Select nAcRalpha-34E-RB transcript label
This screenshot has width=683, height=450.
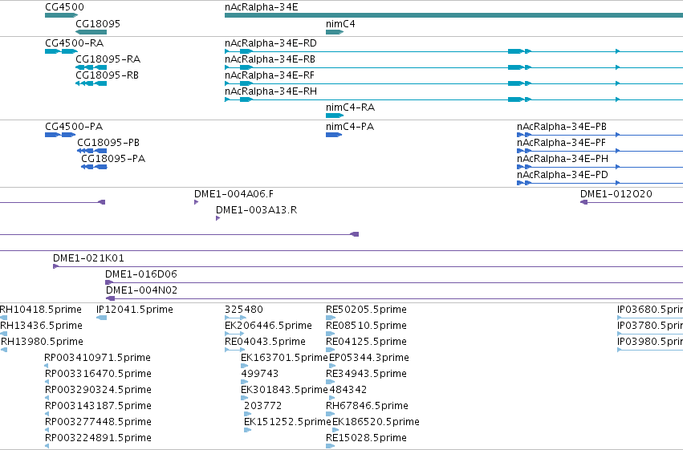click(270, 59)
